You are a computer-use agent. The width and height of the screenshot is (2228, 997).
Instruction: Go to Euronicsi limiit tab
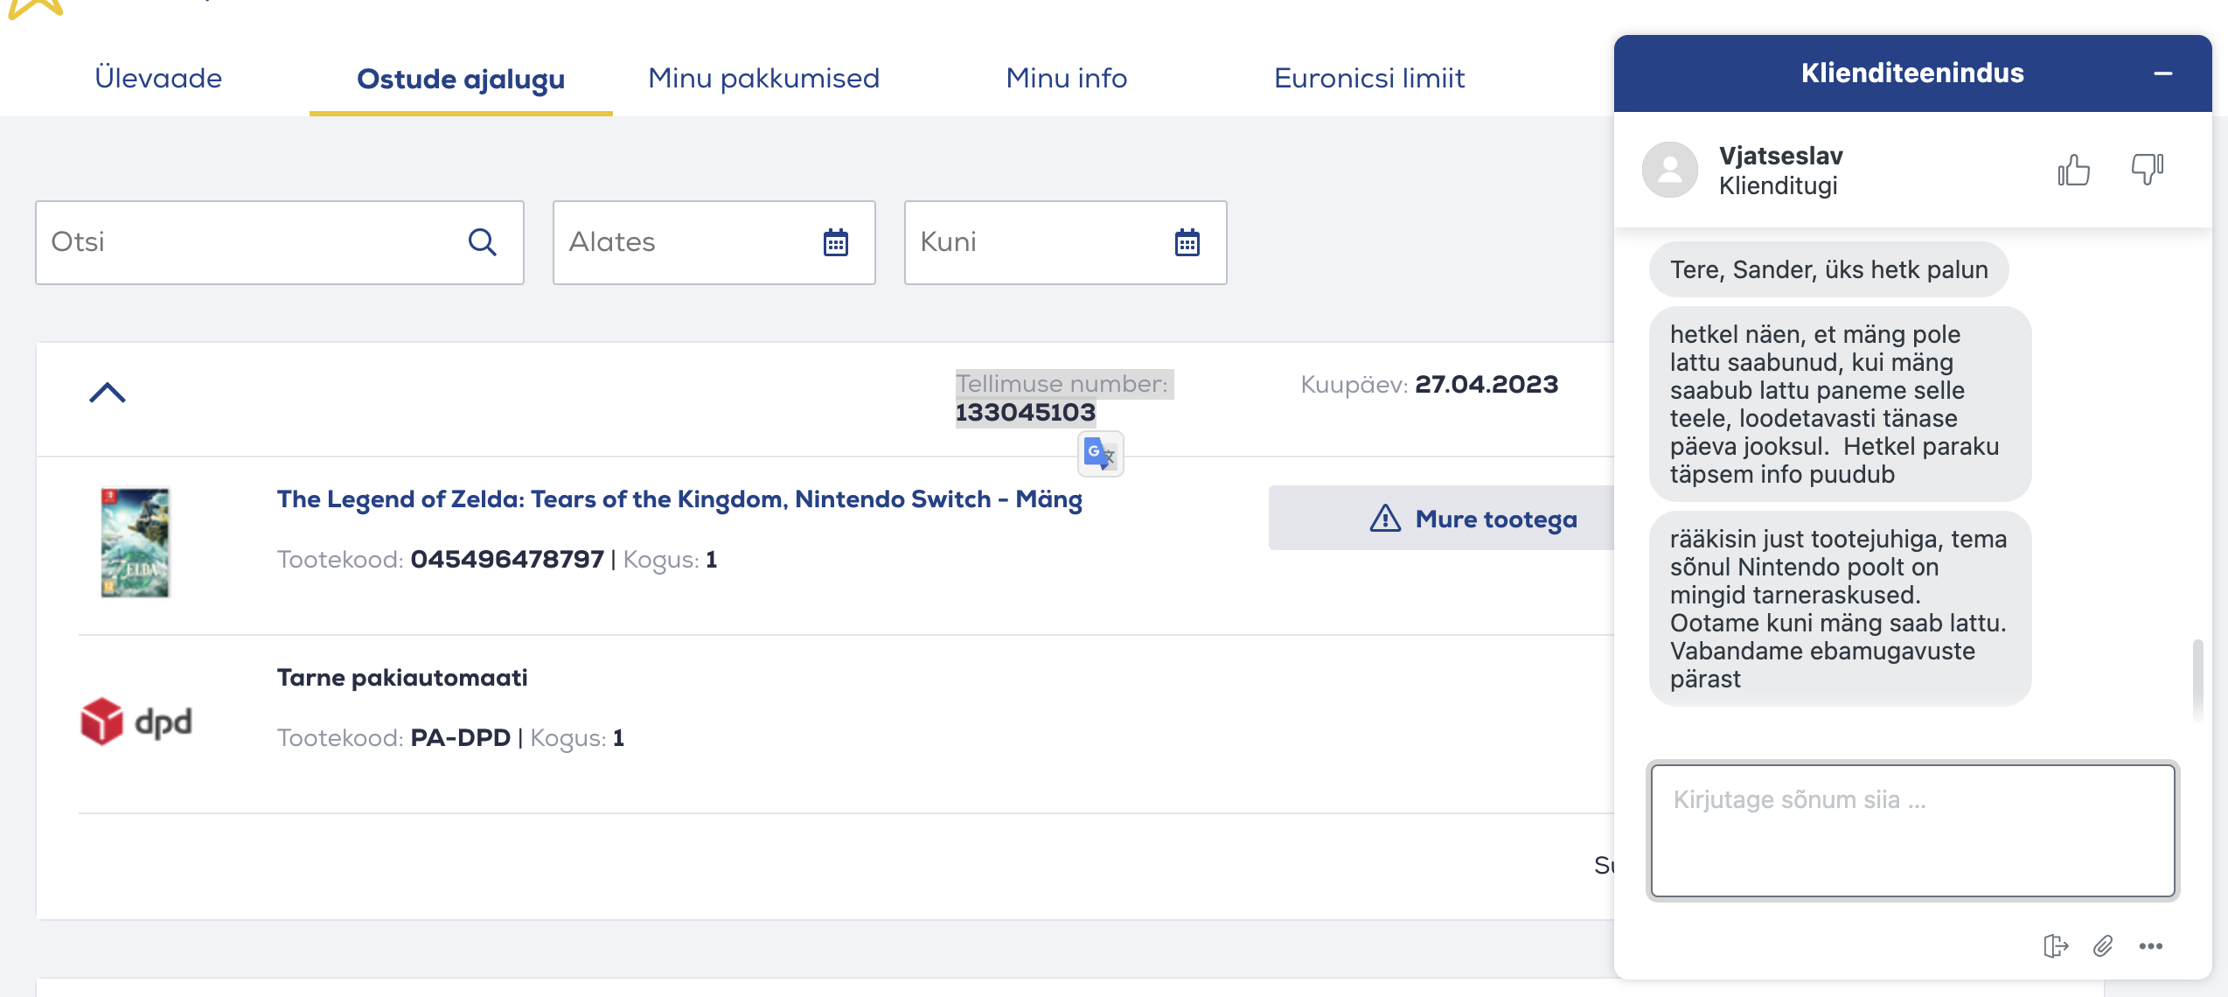(1369, 78)
